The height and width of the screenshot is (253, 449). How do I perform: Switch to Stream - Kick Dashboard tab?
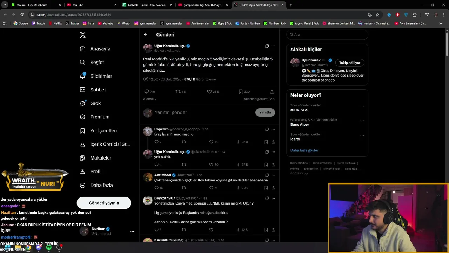coord(36,5)
